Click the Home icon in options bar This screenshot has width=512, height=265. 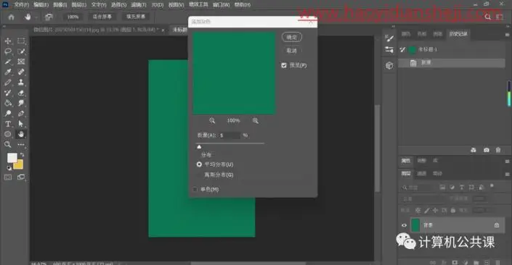pyautogui.click(x=12, y=17)
